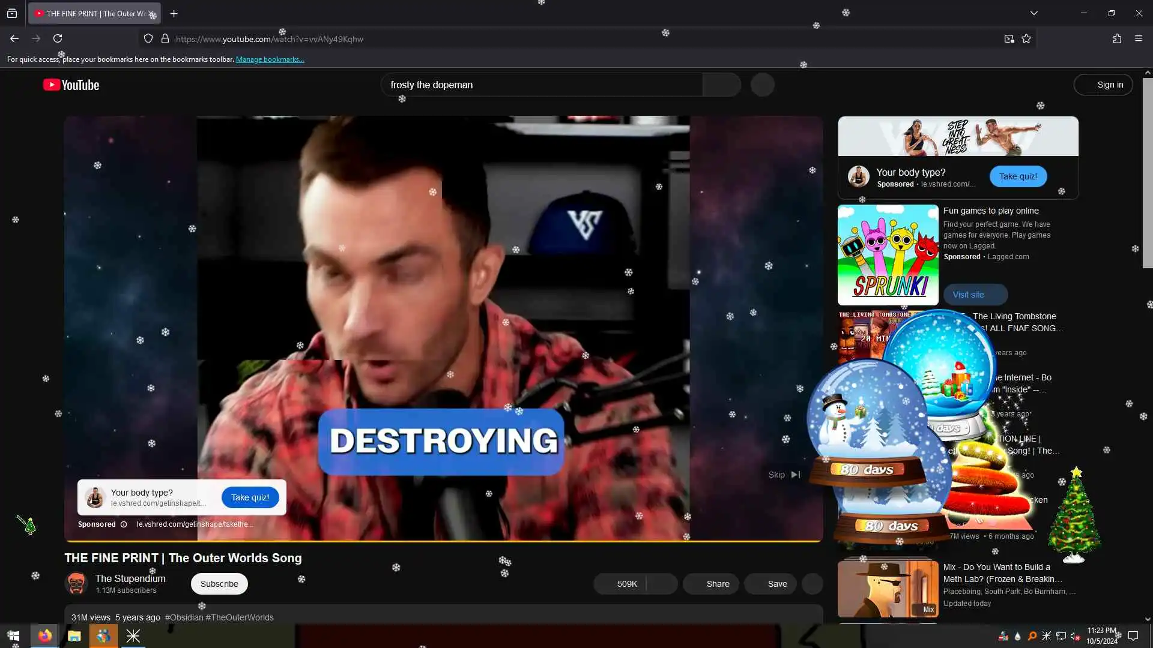Click the site padlock security icon

165,39
